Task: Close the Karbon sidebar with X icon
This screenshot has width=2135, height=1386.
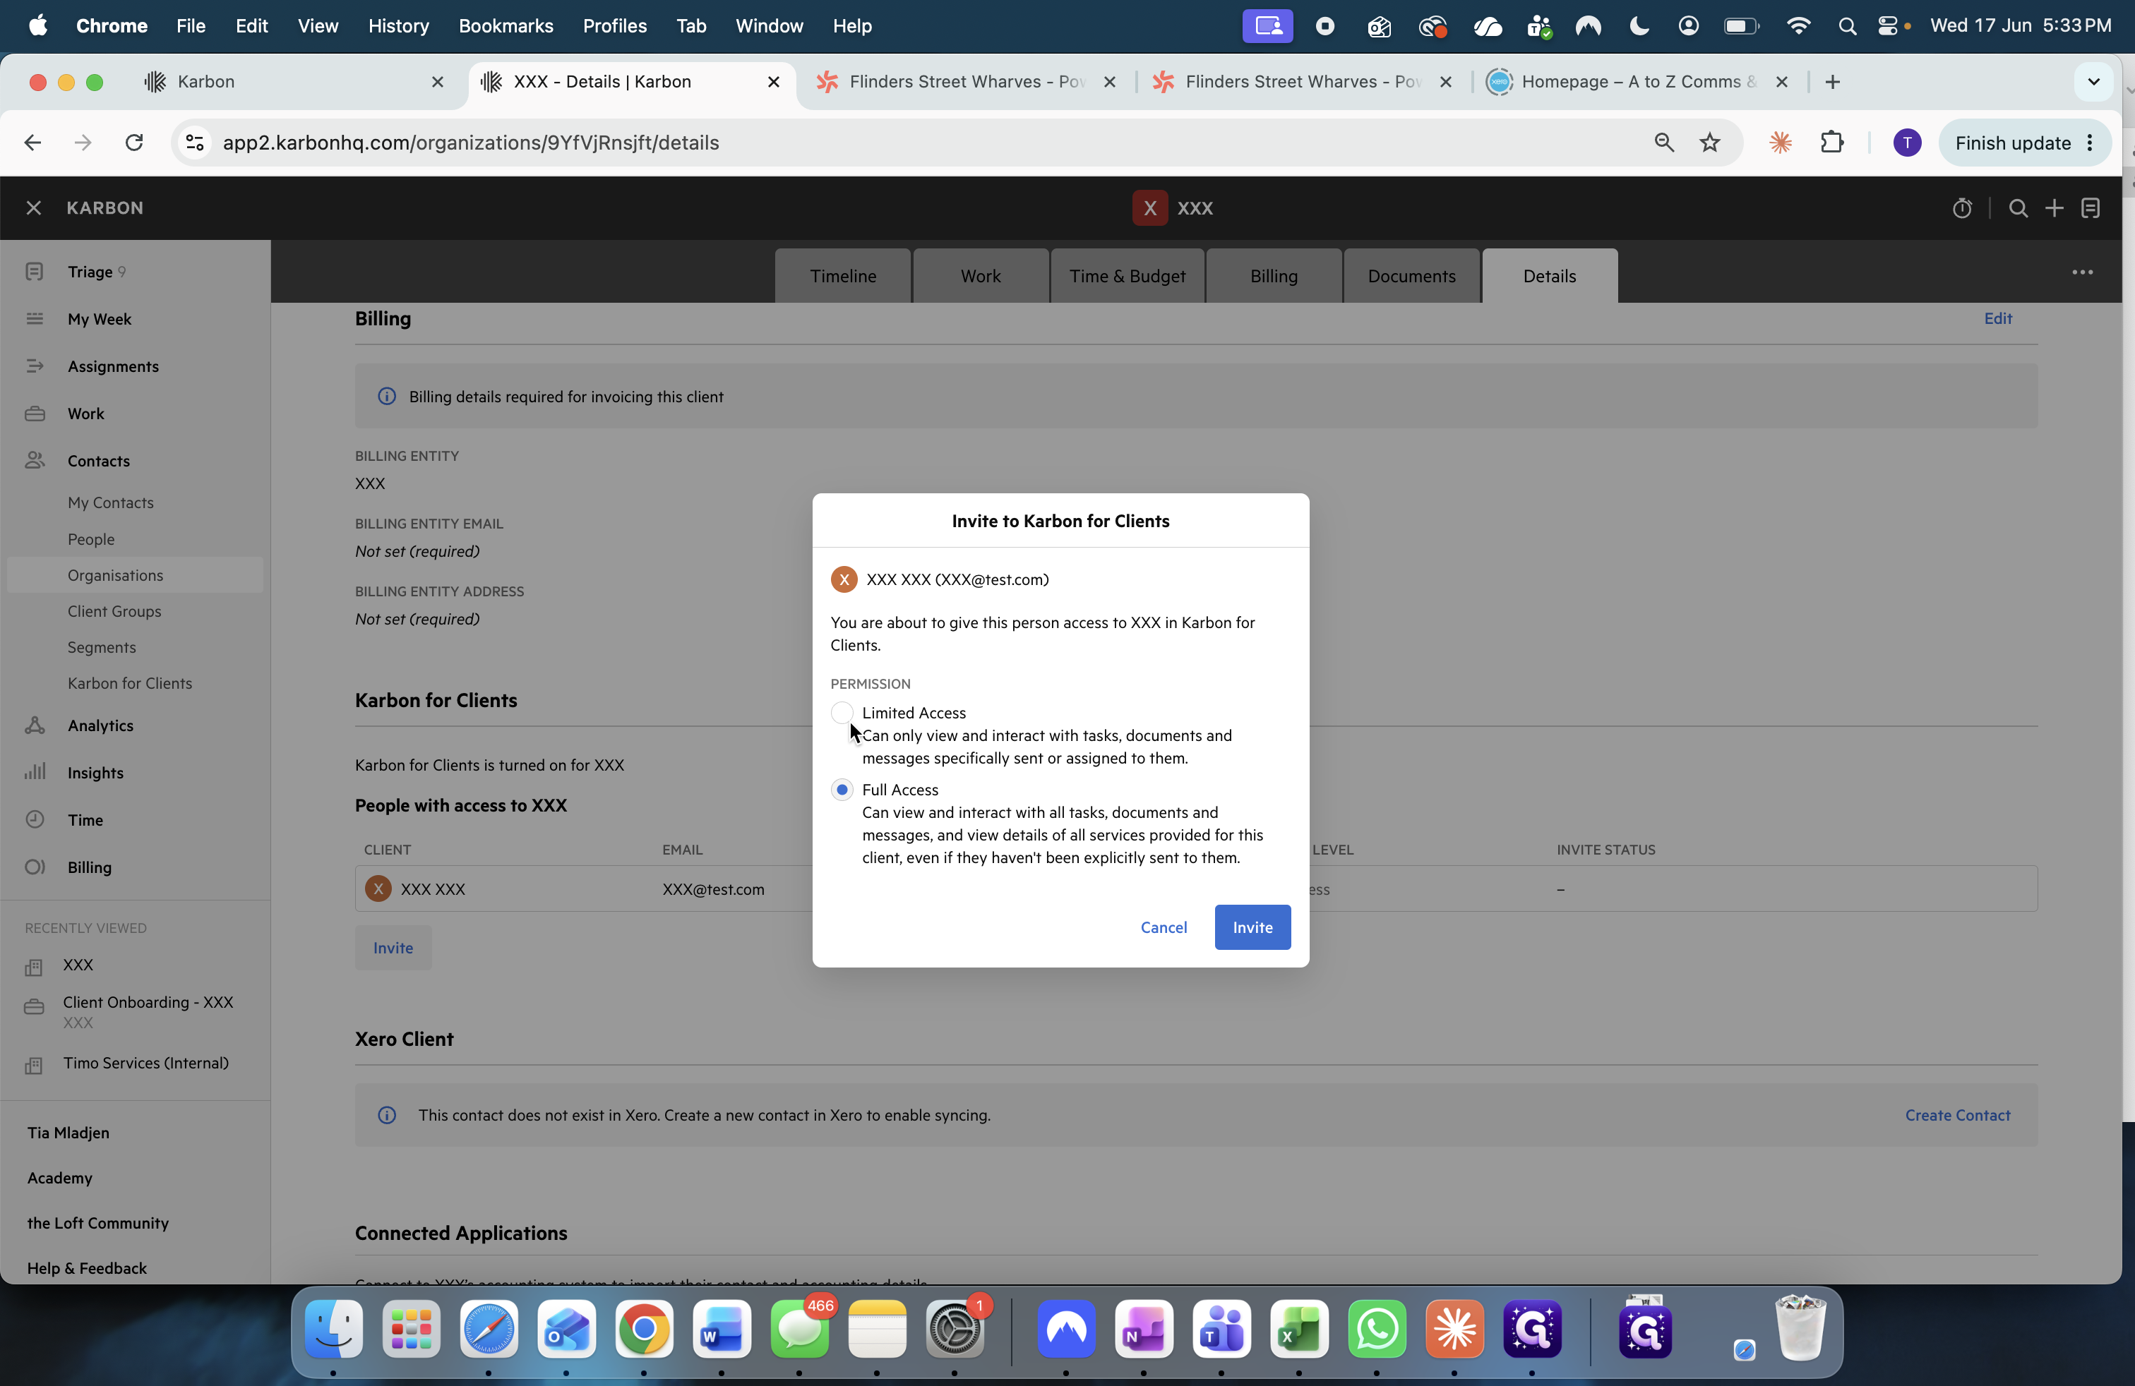Action: [x=34, y=208]
